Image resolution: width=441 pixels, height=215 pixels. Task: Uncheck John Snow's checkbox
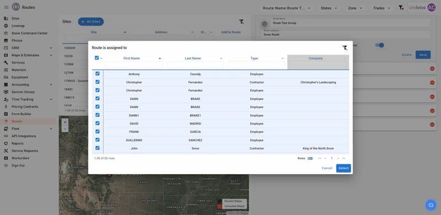click(98, 148)
